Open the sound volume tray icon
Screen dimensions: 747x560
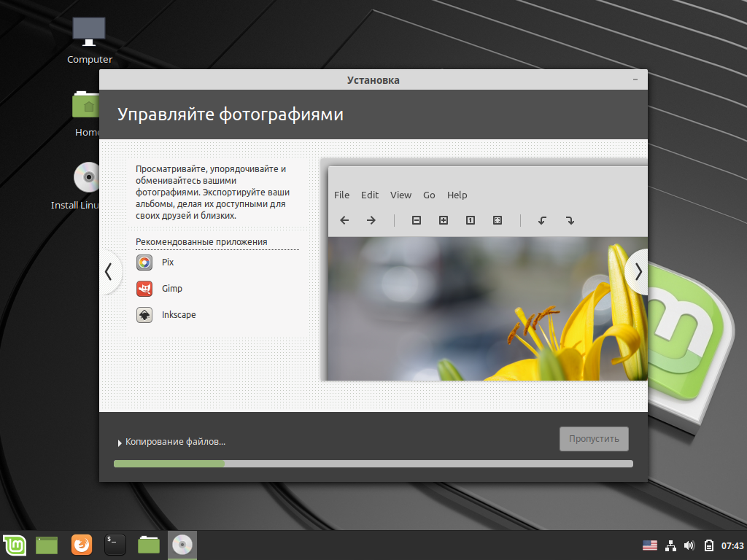coord(689,545)
